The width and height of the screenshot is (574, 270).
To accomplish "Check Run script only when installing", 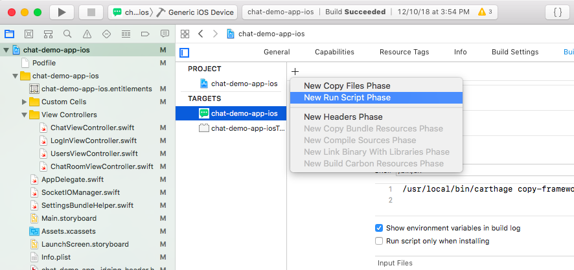I will [x=379, y=241].
